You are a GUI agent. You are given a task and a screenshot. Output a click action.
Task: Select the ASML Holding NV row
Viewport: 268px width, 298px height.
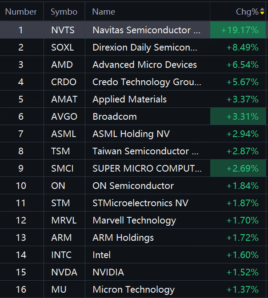pos(133,133)
